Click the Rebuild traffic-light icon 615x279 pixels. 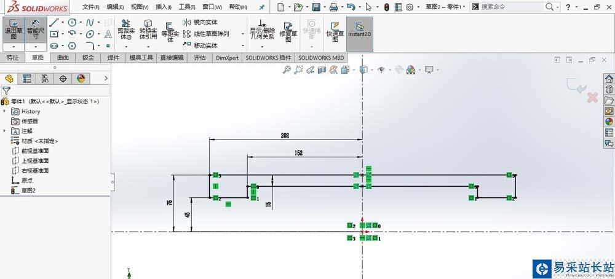point(386,7)
